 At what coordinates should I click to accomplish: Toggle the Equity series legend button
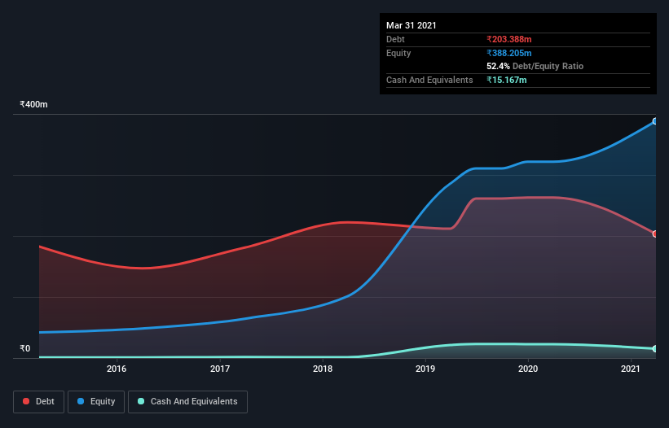[96, 402]
